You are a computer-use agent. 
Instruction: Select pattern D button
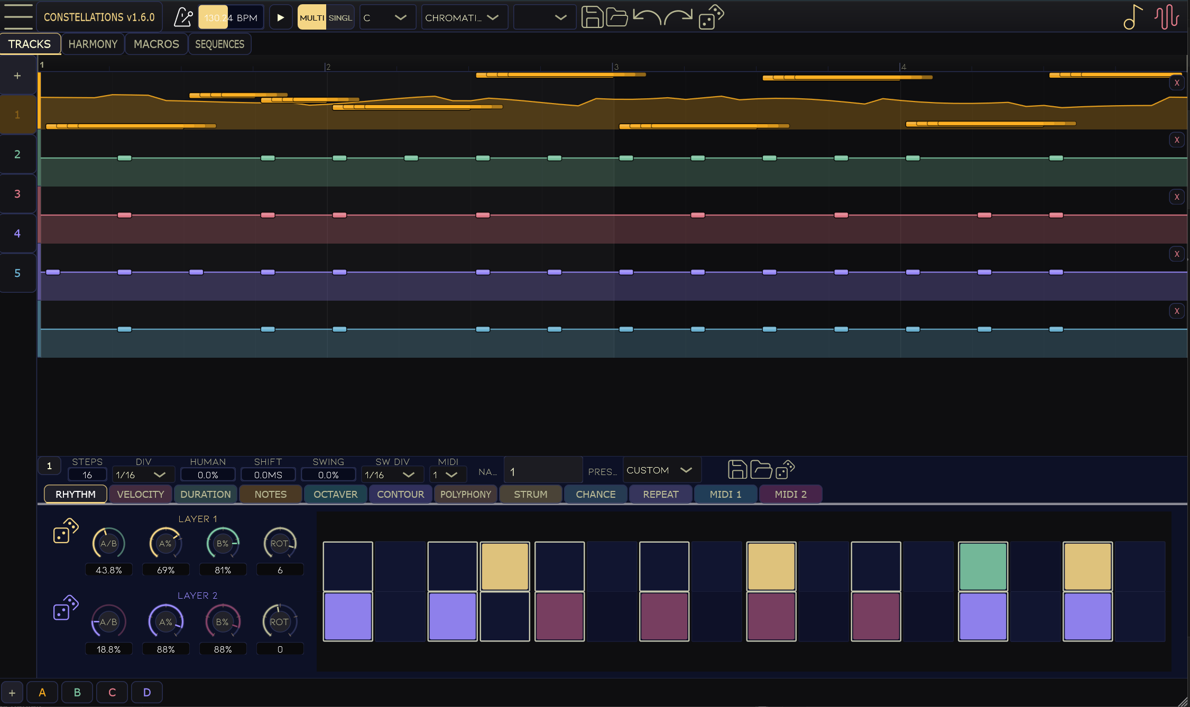[x=147, y=692]
